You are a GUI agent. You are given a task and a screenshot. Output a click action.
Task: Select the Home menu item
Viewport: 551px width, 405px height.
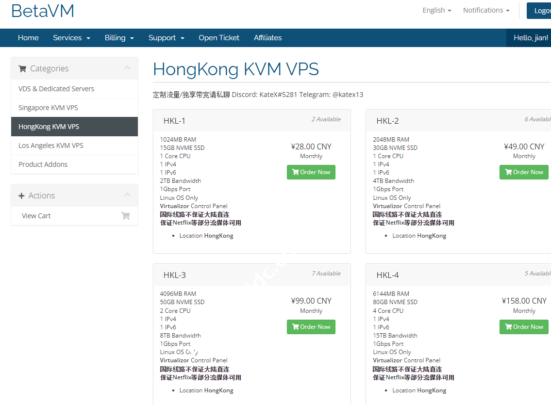coord(28,37)
